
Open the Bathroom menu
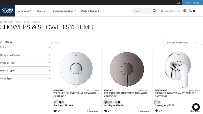(24, 11)
